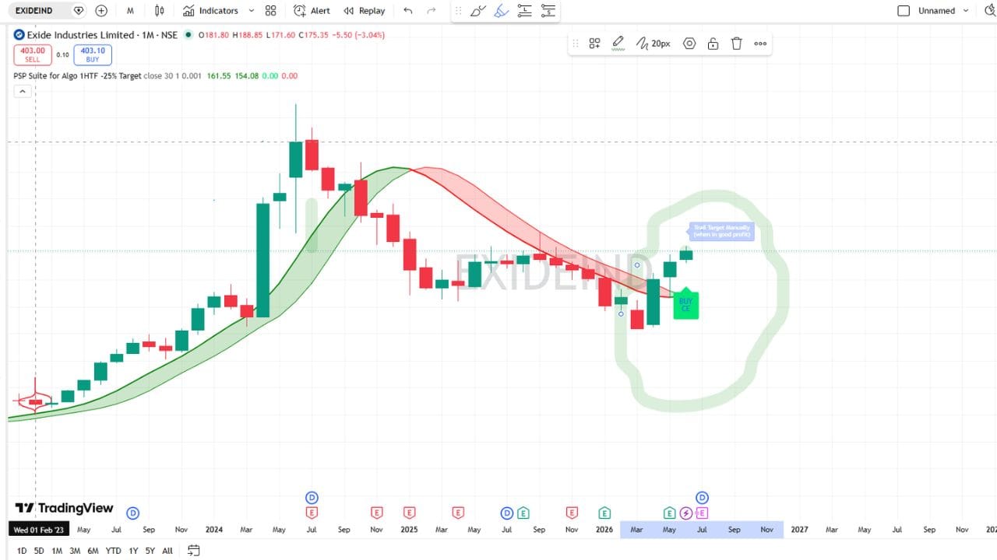Grab the favorites toolbar drag handle
This screenshot has width=997, height=560.
(459, 11)
